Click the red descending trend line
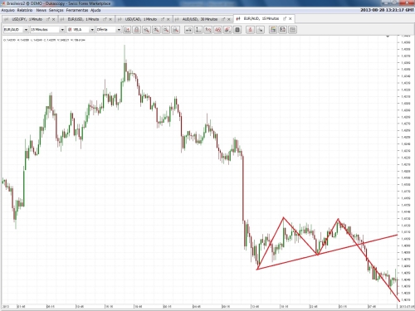The image size is (415, 311). pos(368,260)
